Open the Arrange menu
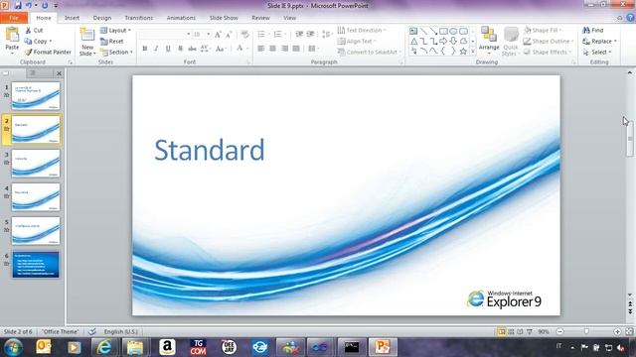 (x=489, y=41)
